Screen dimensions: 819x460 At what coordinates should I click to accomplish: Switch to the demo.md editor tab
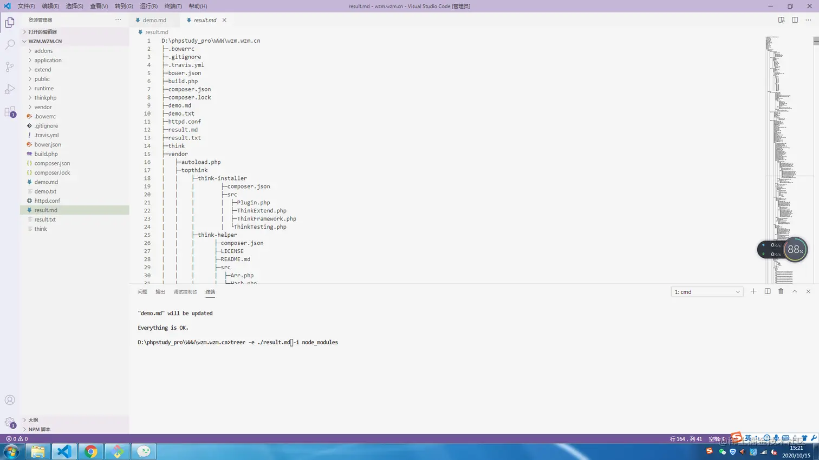click(154, 20)
